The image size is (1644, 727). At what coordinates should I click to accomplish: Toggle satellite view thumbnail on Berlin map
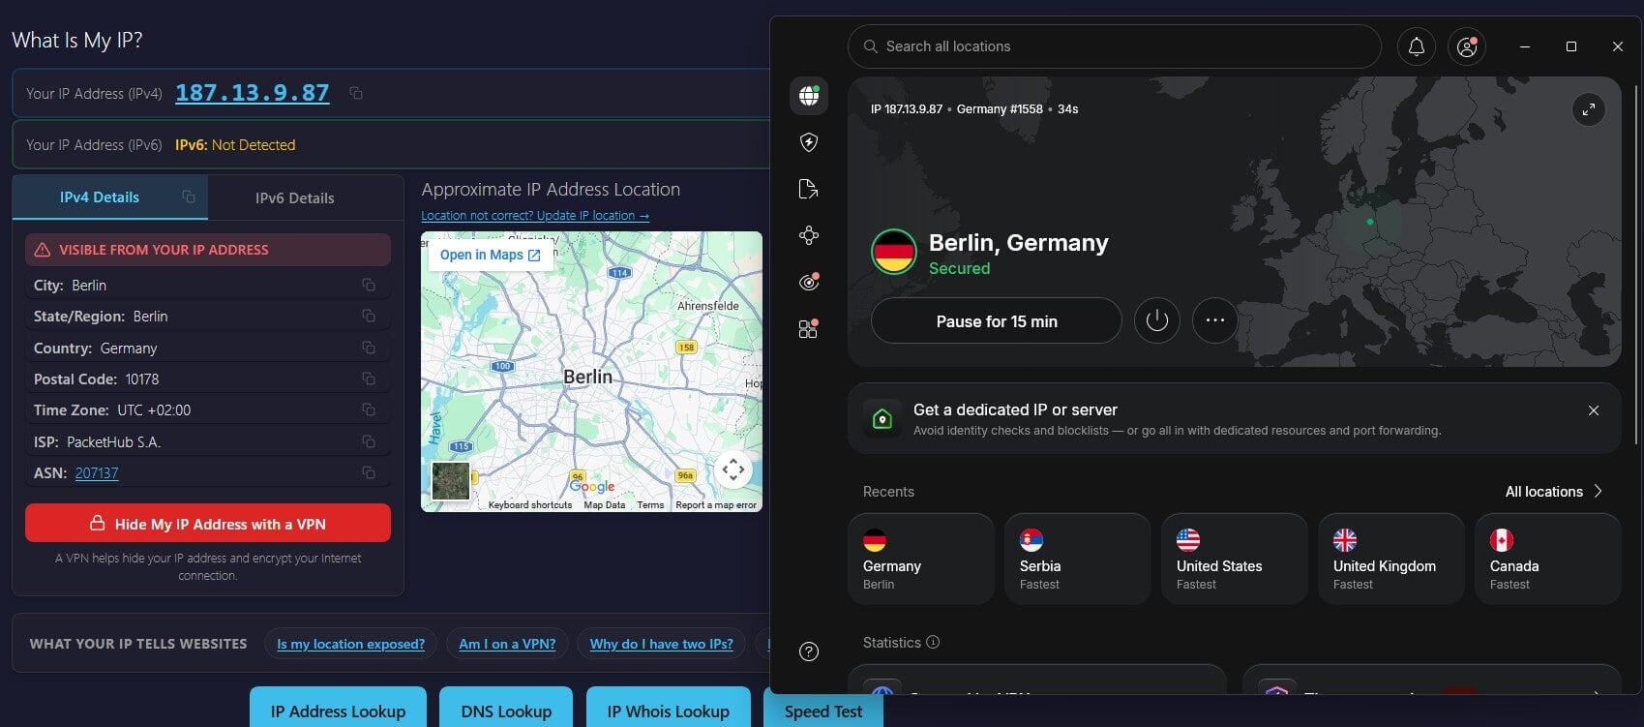coord(451,481)
